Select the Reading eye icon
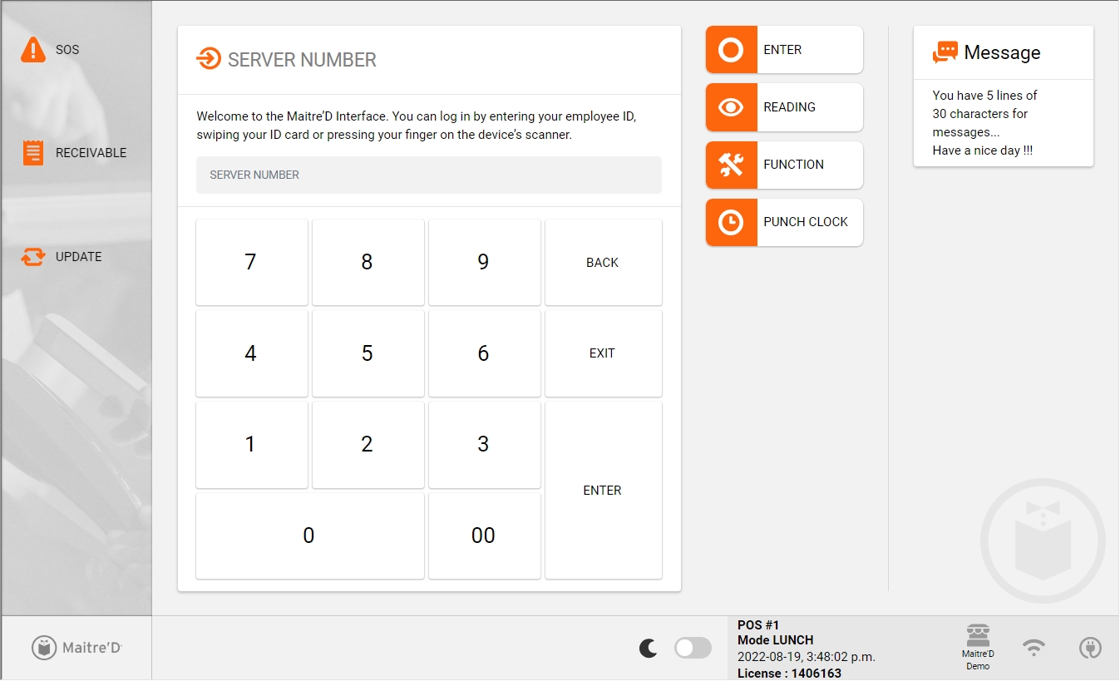Viewport: 1120px width, 681px height. click(x=731, y=107)
